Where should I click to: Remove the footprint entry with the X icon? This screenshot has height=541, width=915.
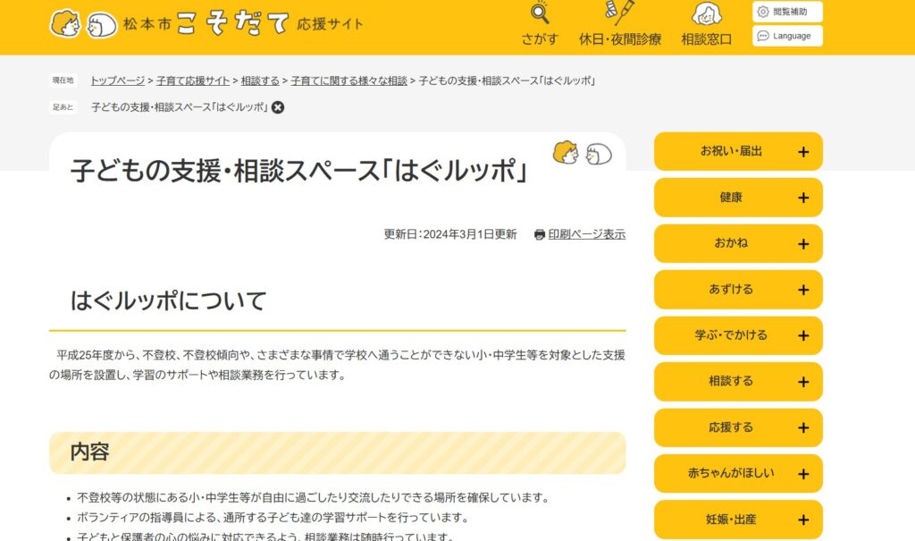[x=278, y=108]
